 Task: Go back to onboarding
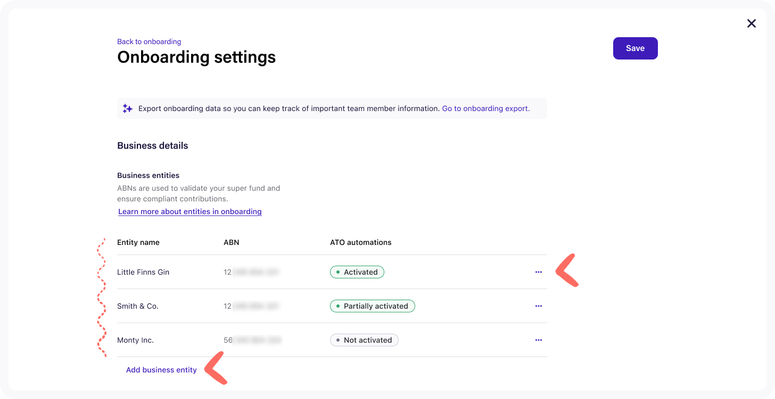(x=149, y=41)
